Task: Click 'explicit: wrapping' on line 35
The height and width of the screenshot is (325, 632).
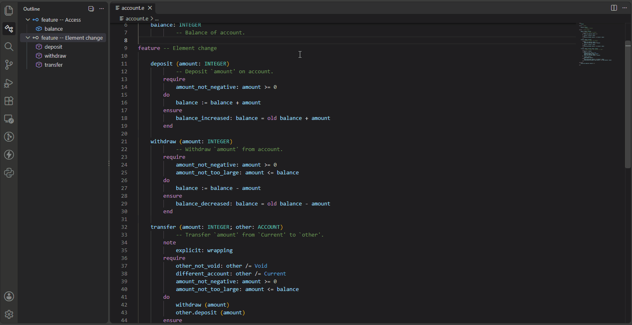Action: tap(204, 250)
